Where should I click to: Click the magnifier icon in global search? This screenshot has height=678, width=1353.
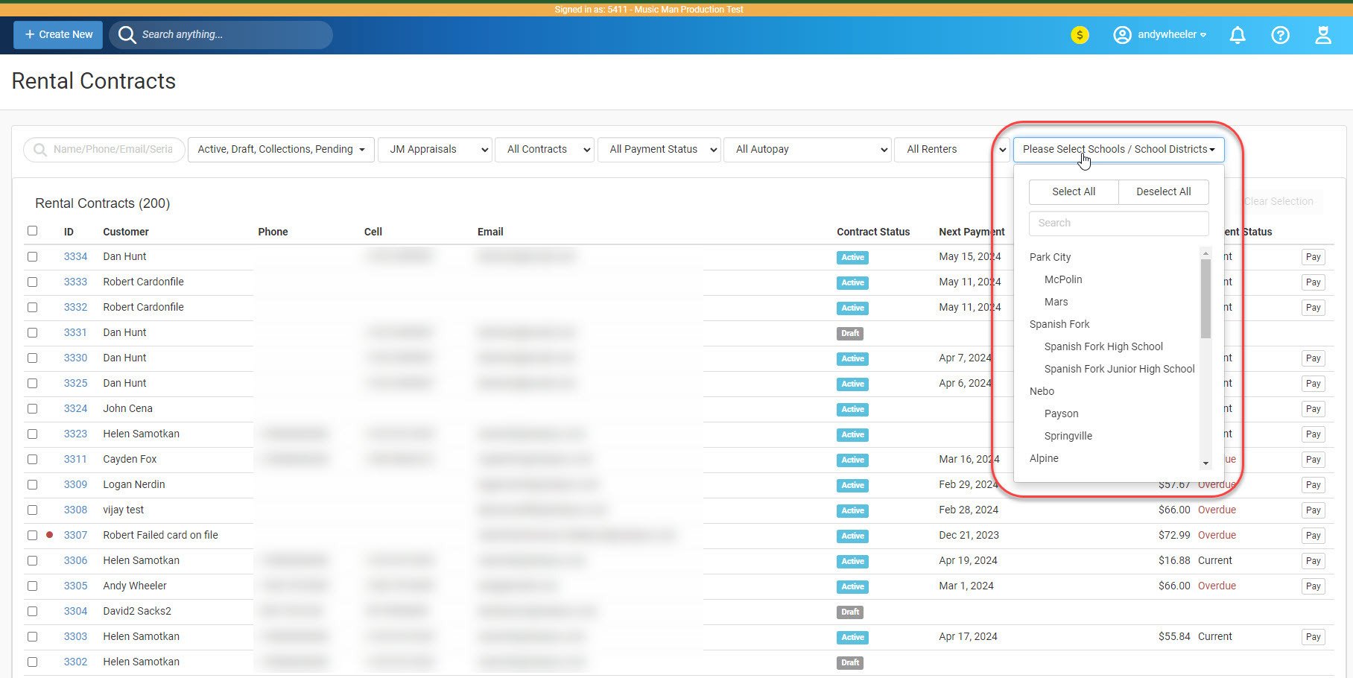[x=127, y=35]
